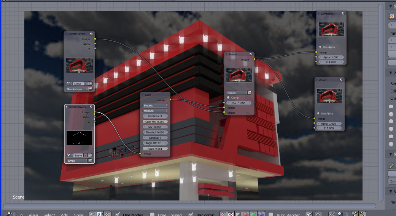Open the snap element type selector

[342, 214]
